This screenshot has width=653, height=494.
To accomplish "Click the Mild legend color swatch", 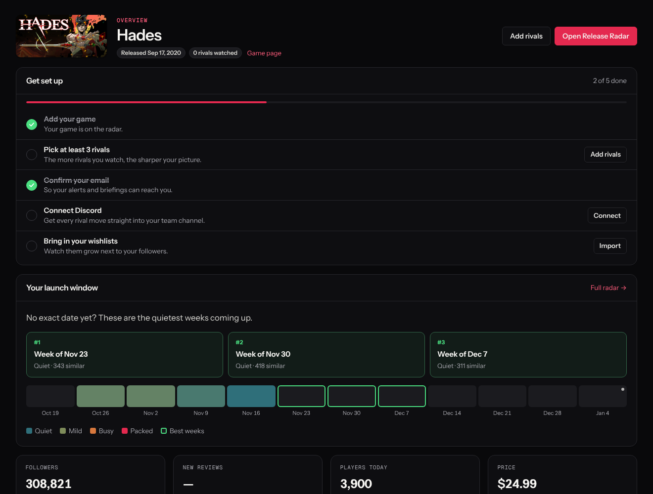I will (x=63, y=431).
